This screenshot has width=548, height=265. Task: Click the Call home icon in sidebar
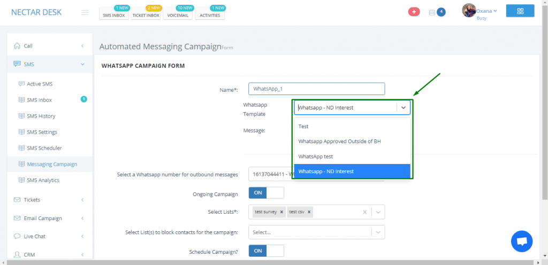(17, 45)
